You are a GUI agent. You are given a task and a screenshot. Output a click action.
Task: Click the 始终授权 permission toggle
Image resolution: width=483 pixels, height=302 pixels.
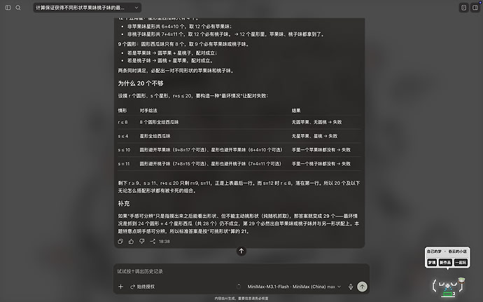[142, 287]
